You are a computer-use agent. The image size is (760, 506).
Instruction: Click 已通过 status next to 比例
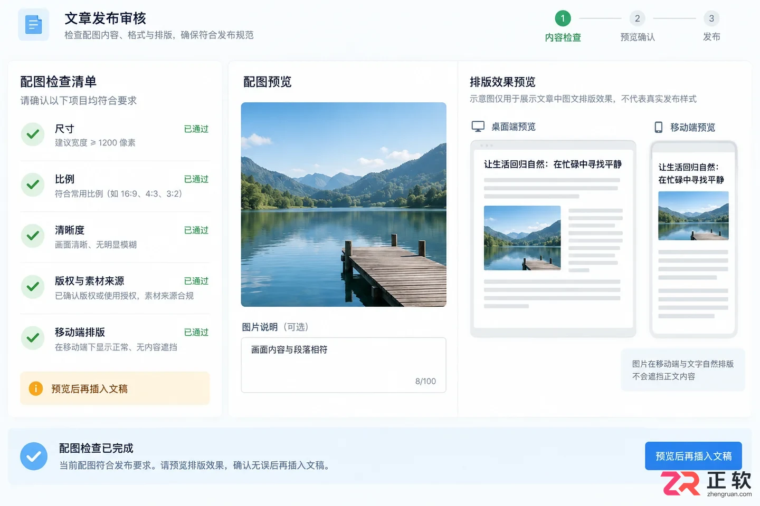click(196, 179)
